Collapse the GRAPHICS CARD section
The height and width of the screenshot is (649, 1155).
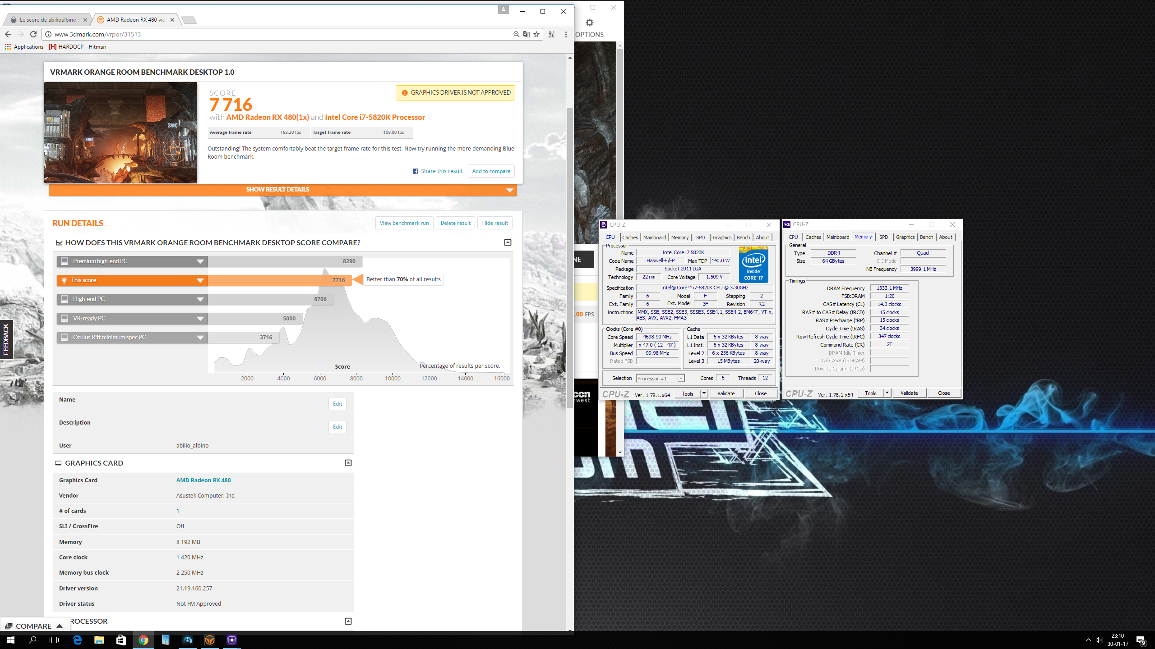click(348, 463)
